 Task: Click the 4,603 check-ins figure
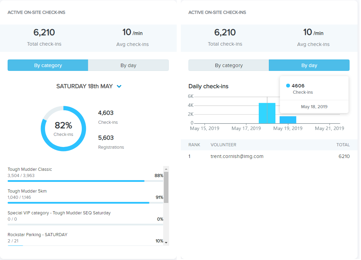point(106,113)
